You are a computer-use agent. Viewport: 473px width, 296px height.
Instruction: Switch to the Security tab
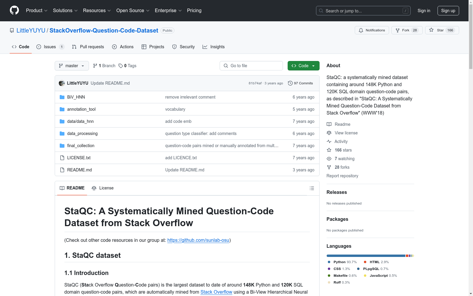[184, 47]
